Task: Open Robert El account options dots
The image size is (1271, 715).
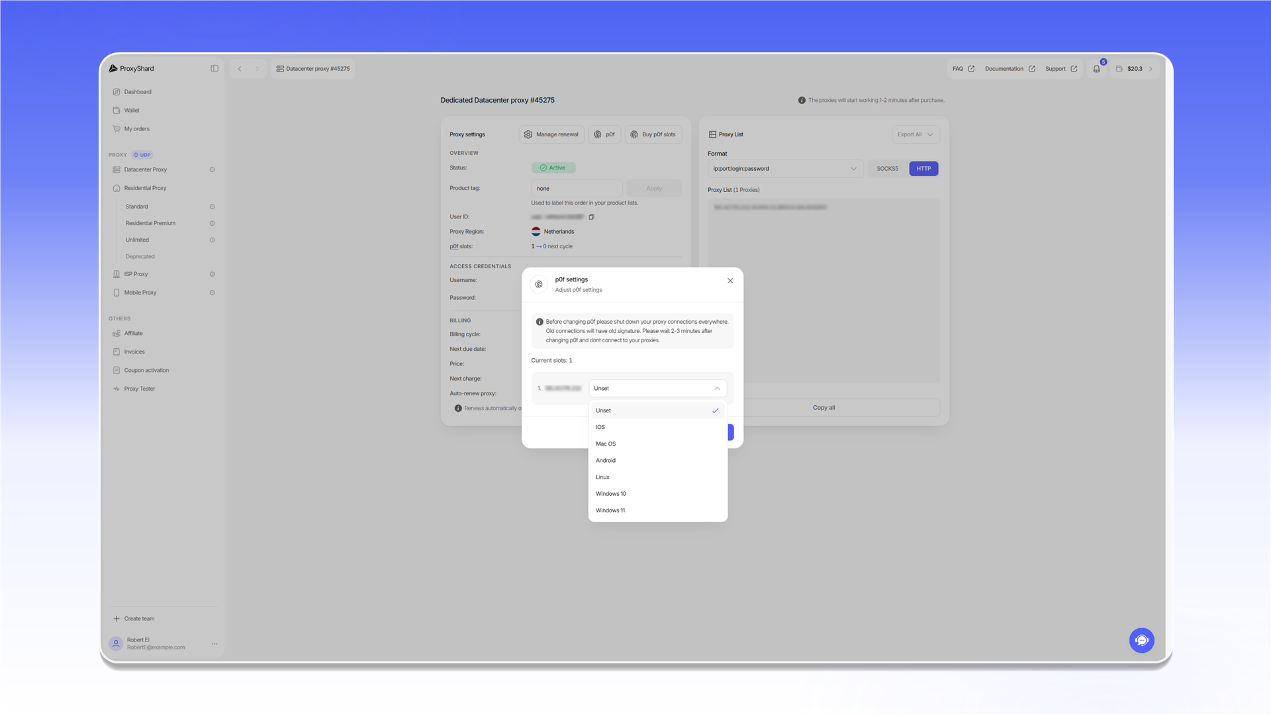Action: click(214, 643)
